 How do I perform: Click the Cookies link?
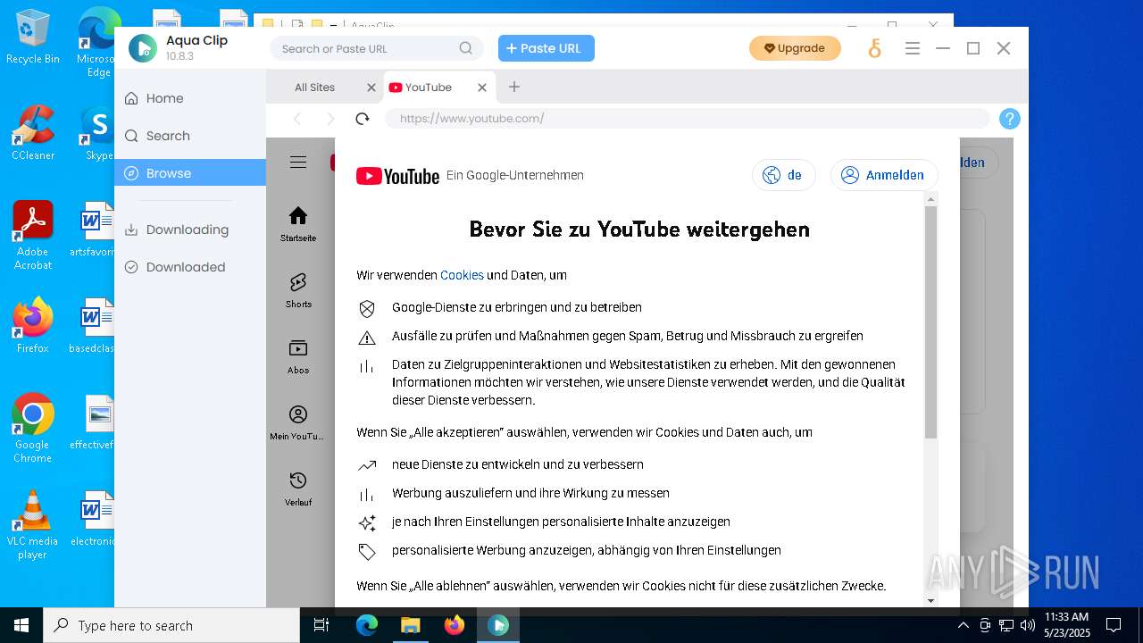click(462, 275)
